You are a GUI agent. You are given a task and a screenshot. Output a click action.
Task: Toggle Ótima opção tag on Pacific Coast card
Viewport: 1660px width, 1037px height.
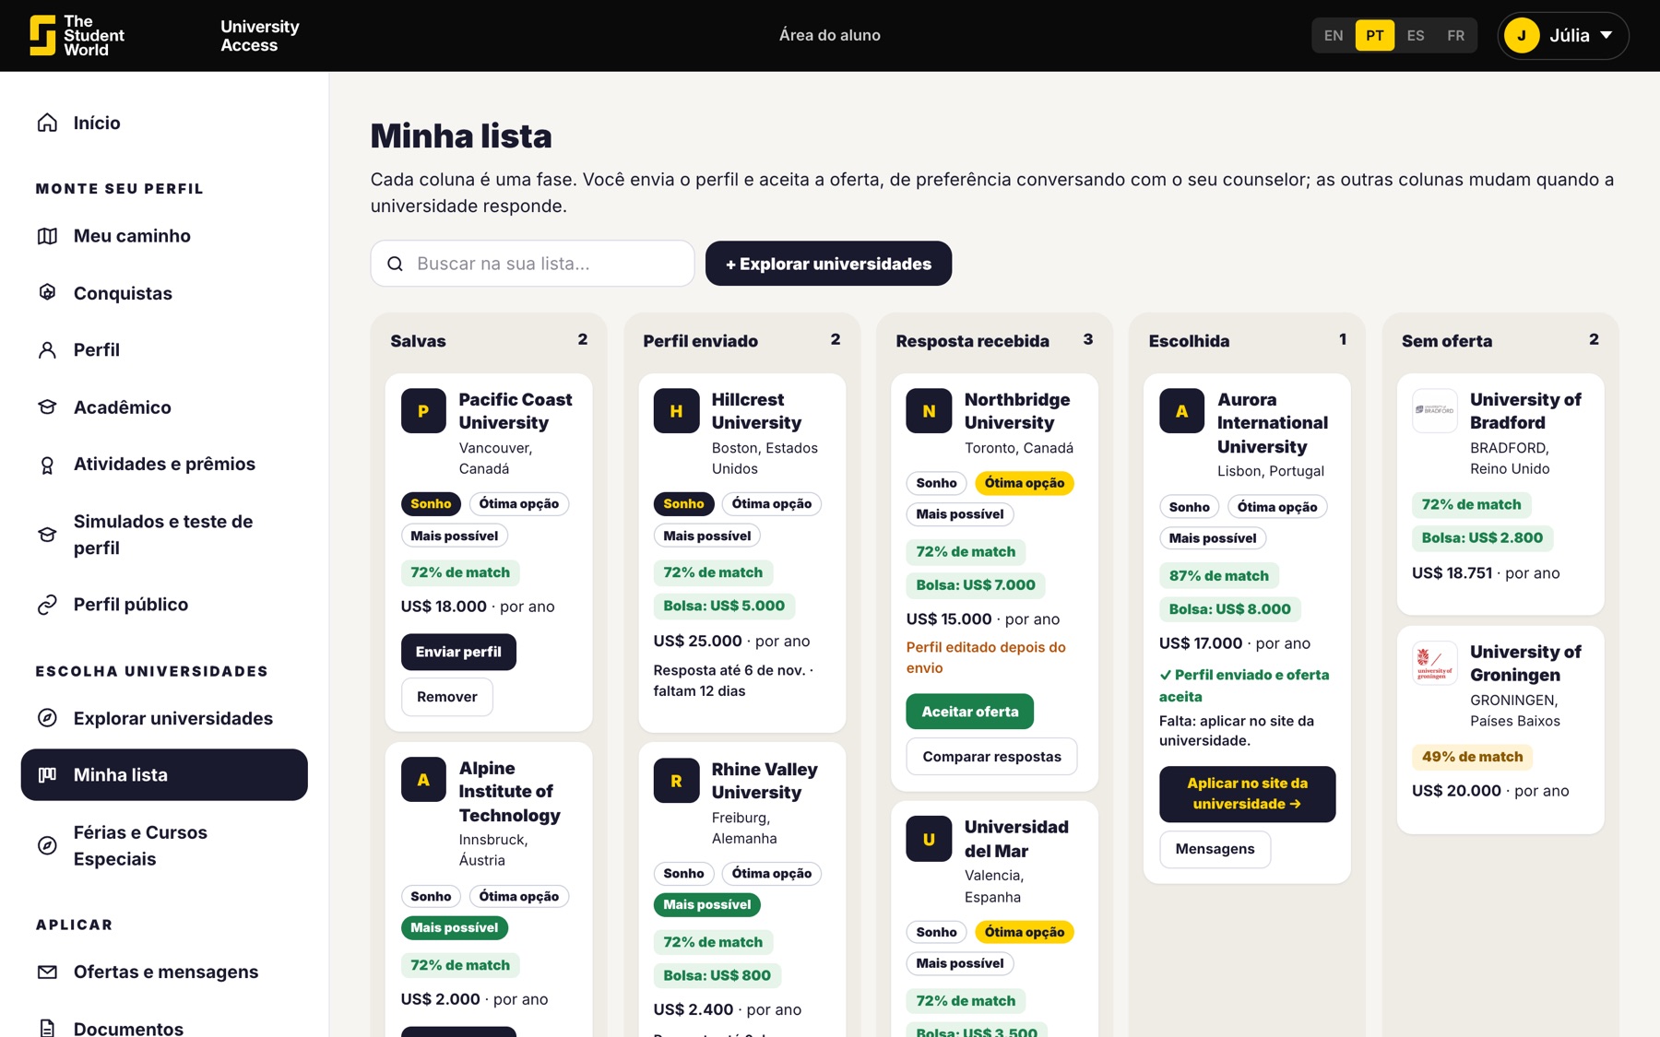[x=519, y=504]
